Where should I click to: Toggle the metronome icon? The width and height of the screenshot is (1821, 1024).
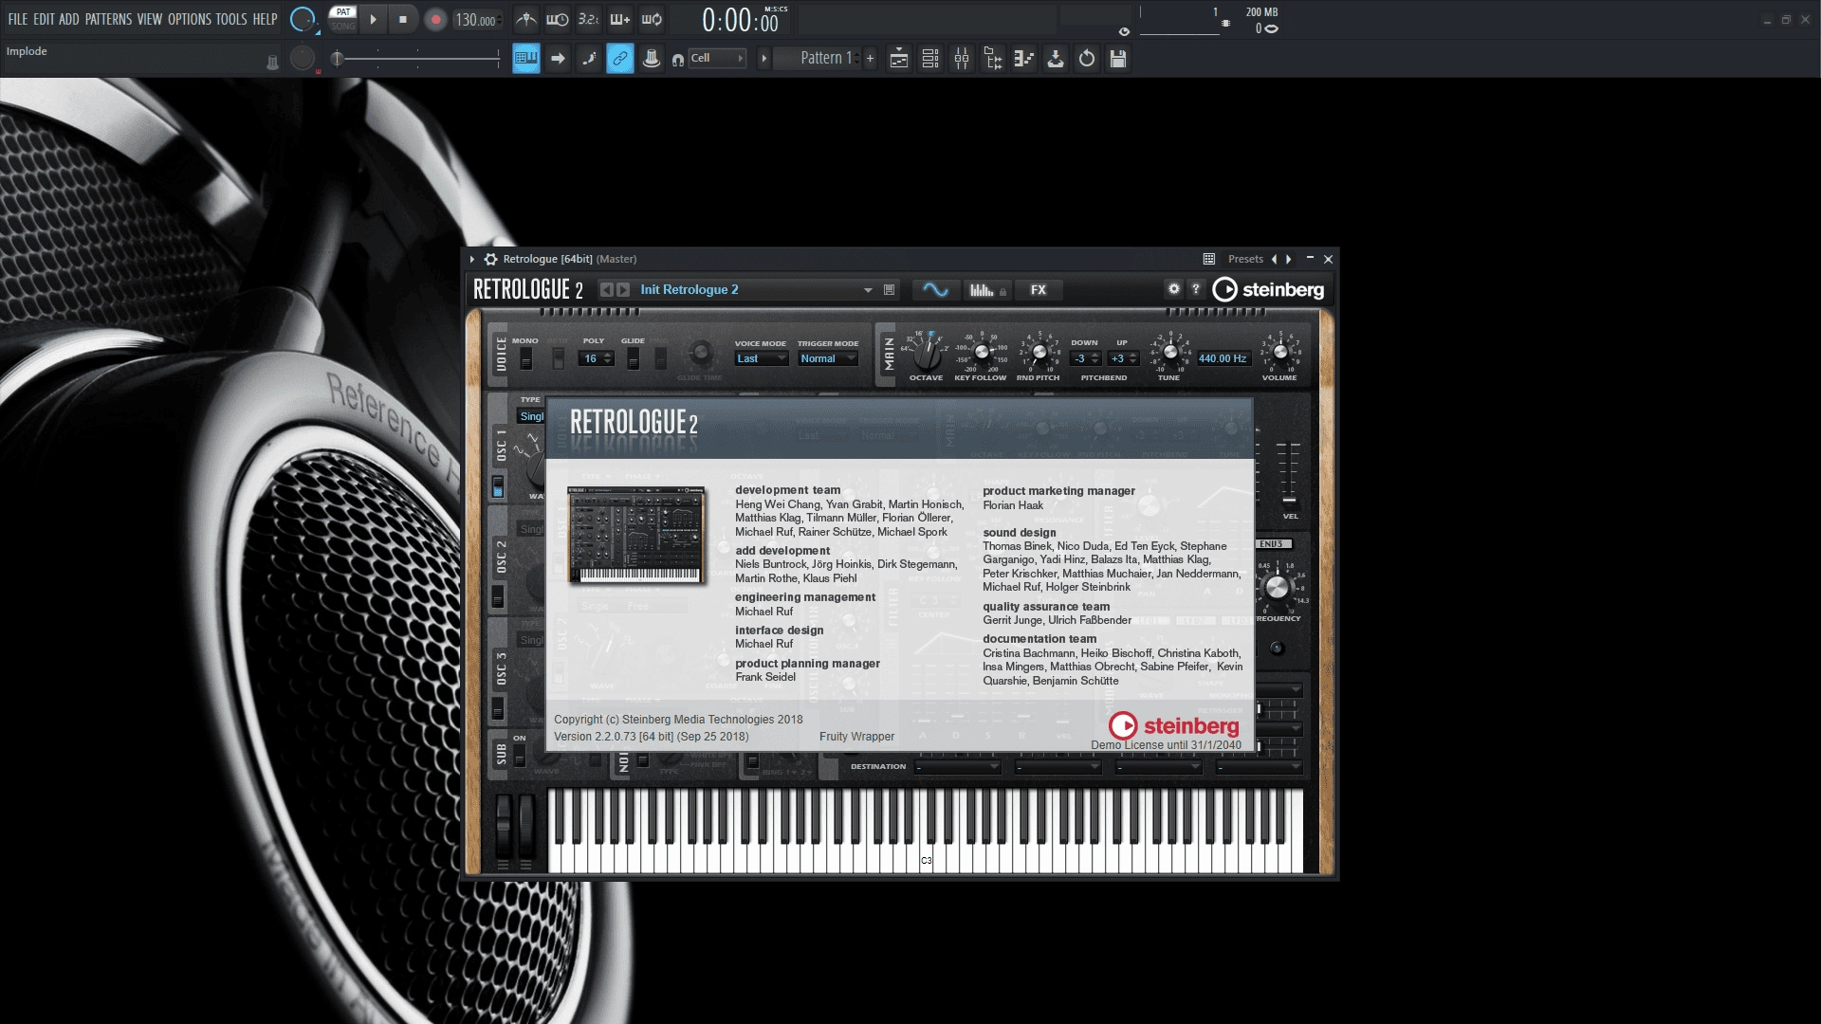[x=526, y=19]
